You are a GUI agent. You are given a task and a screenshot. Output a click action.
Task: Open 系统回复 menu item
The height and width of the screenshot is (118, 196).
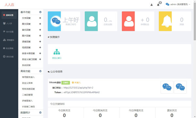[x=26, y=65]
